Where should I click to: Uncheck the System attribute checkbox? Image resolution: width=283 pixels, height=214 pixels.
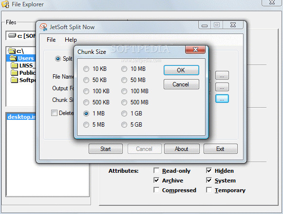[209, 180]
